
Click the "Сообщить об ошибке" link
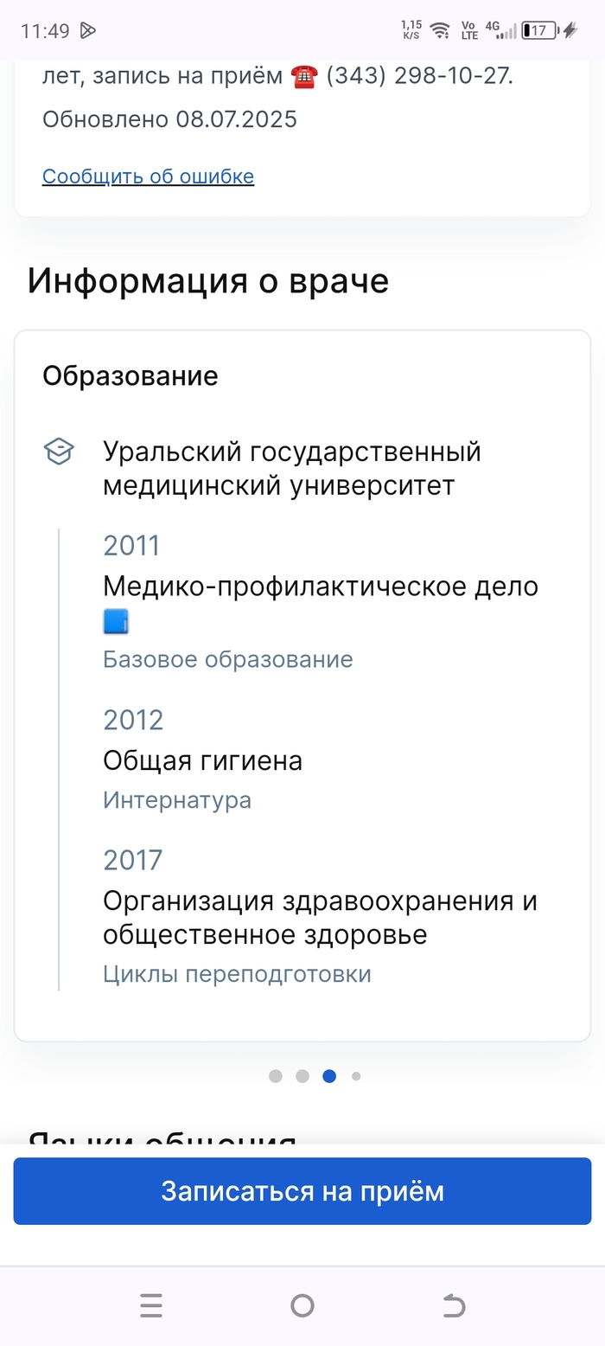(148, 176)
